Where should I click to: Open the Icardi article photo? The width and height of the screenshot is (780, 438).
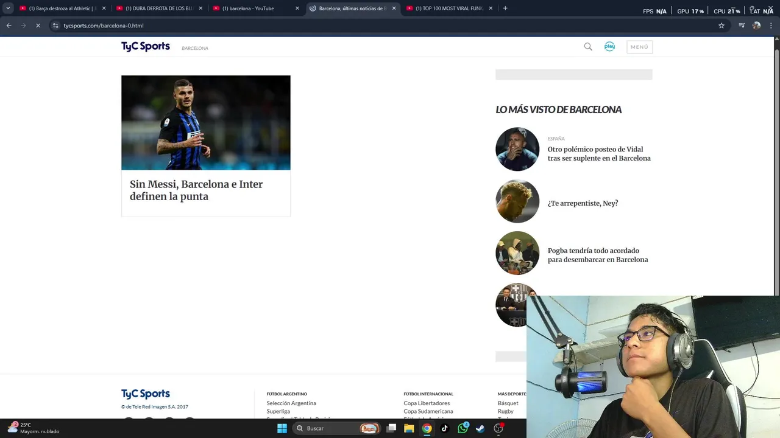pyautogui.click(x=206, y=122)
